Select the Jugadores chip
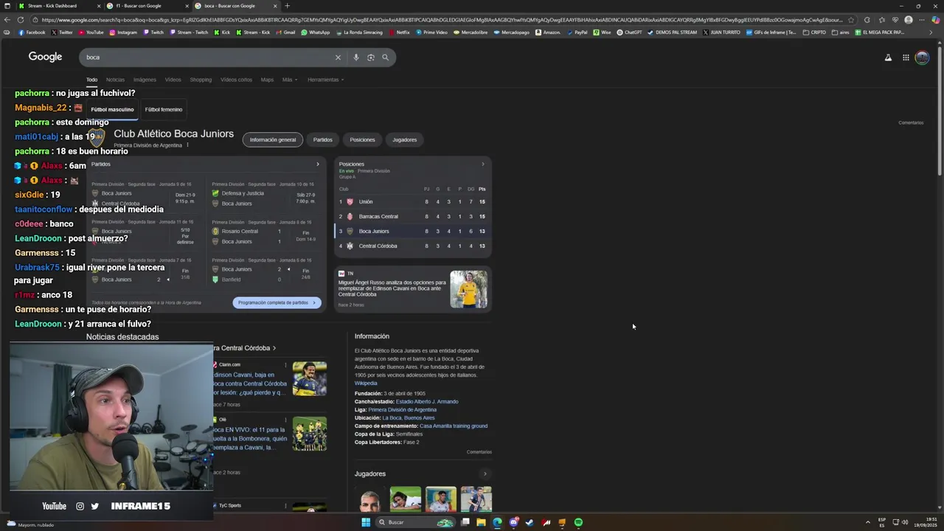Image resolution: width=944 pixels, height=531 pixels. 404,139
